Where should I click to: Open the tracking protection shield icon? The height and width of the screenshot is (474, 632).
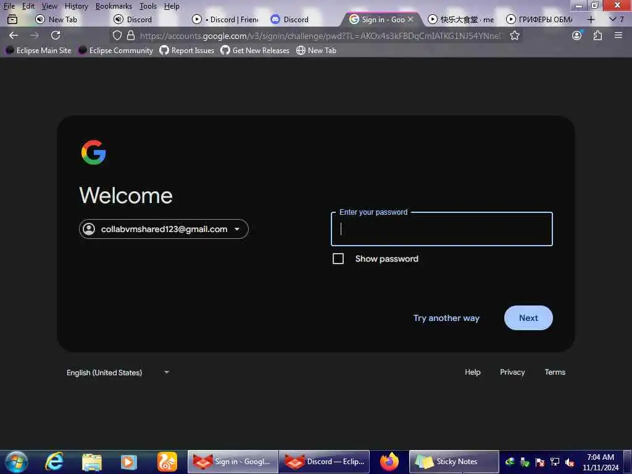117,35
